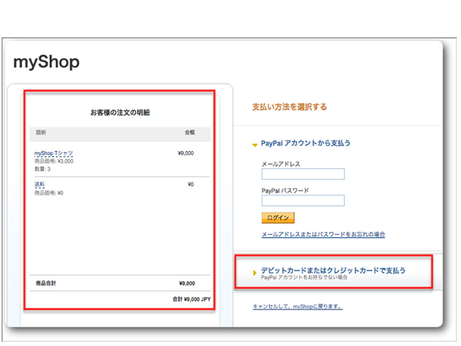Click the 説明 column header
This screenshot has height=346, width=461.
pyautogui.click(x=41, y=133)
